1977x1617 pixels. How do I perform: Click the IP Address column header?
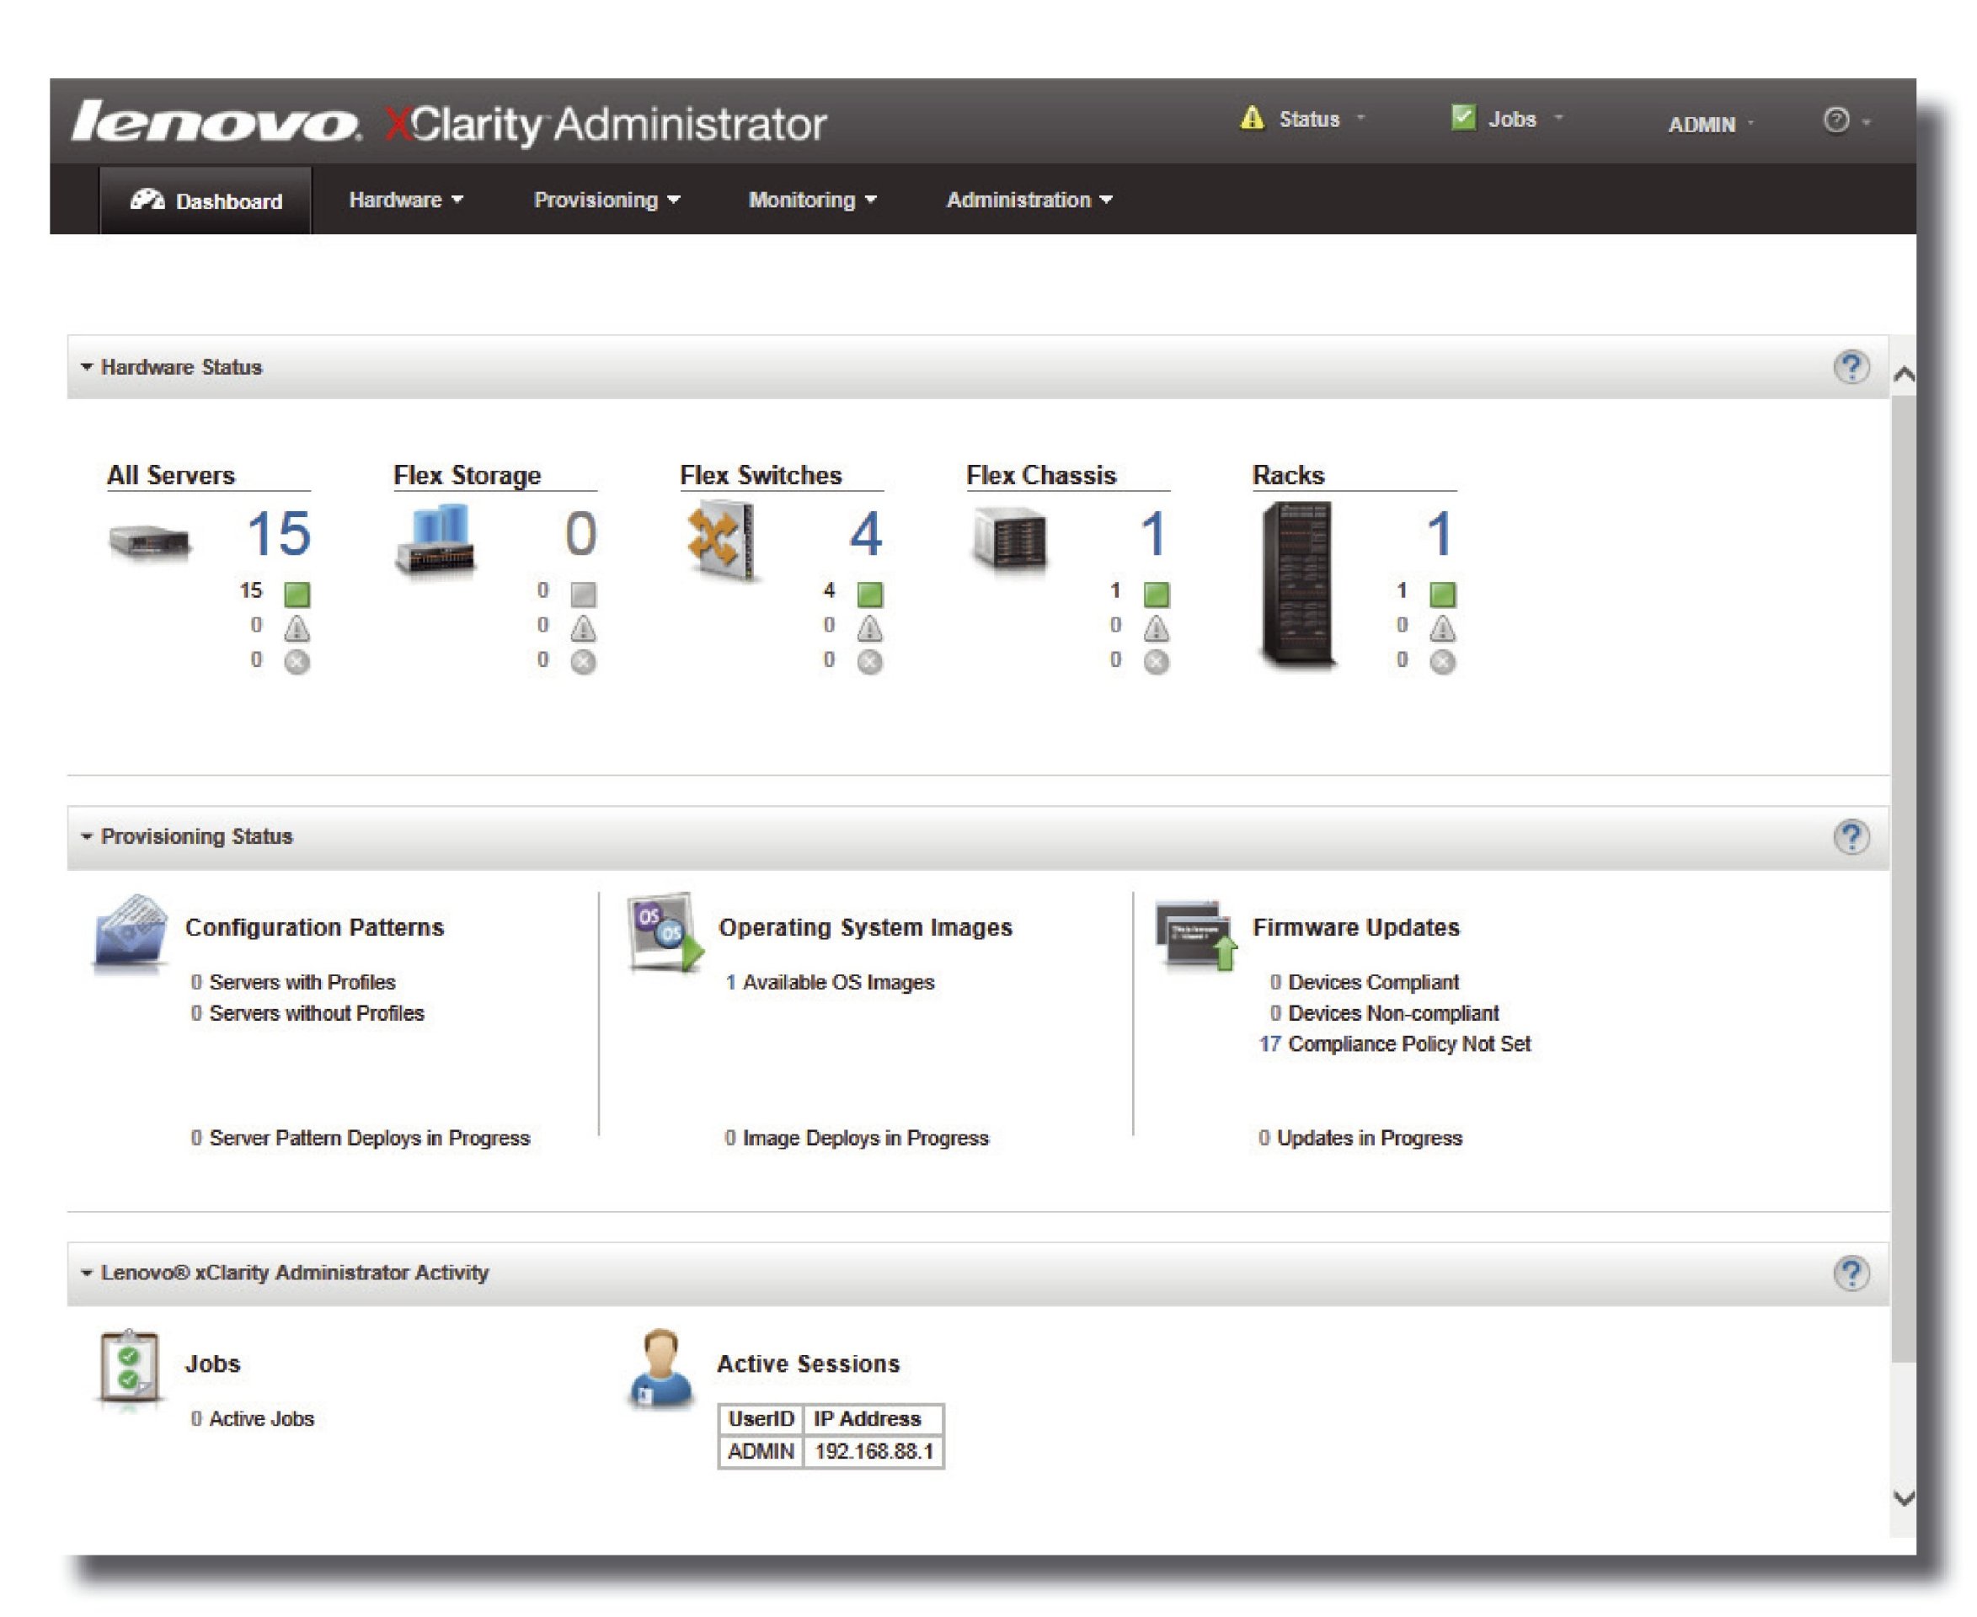[874, 1420]
